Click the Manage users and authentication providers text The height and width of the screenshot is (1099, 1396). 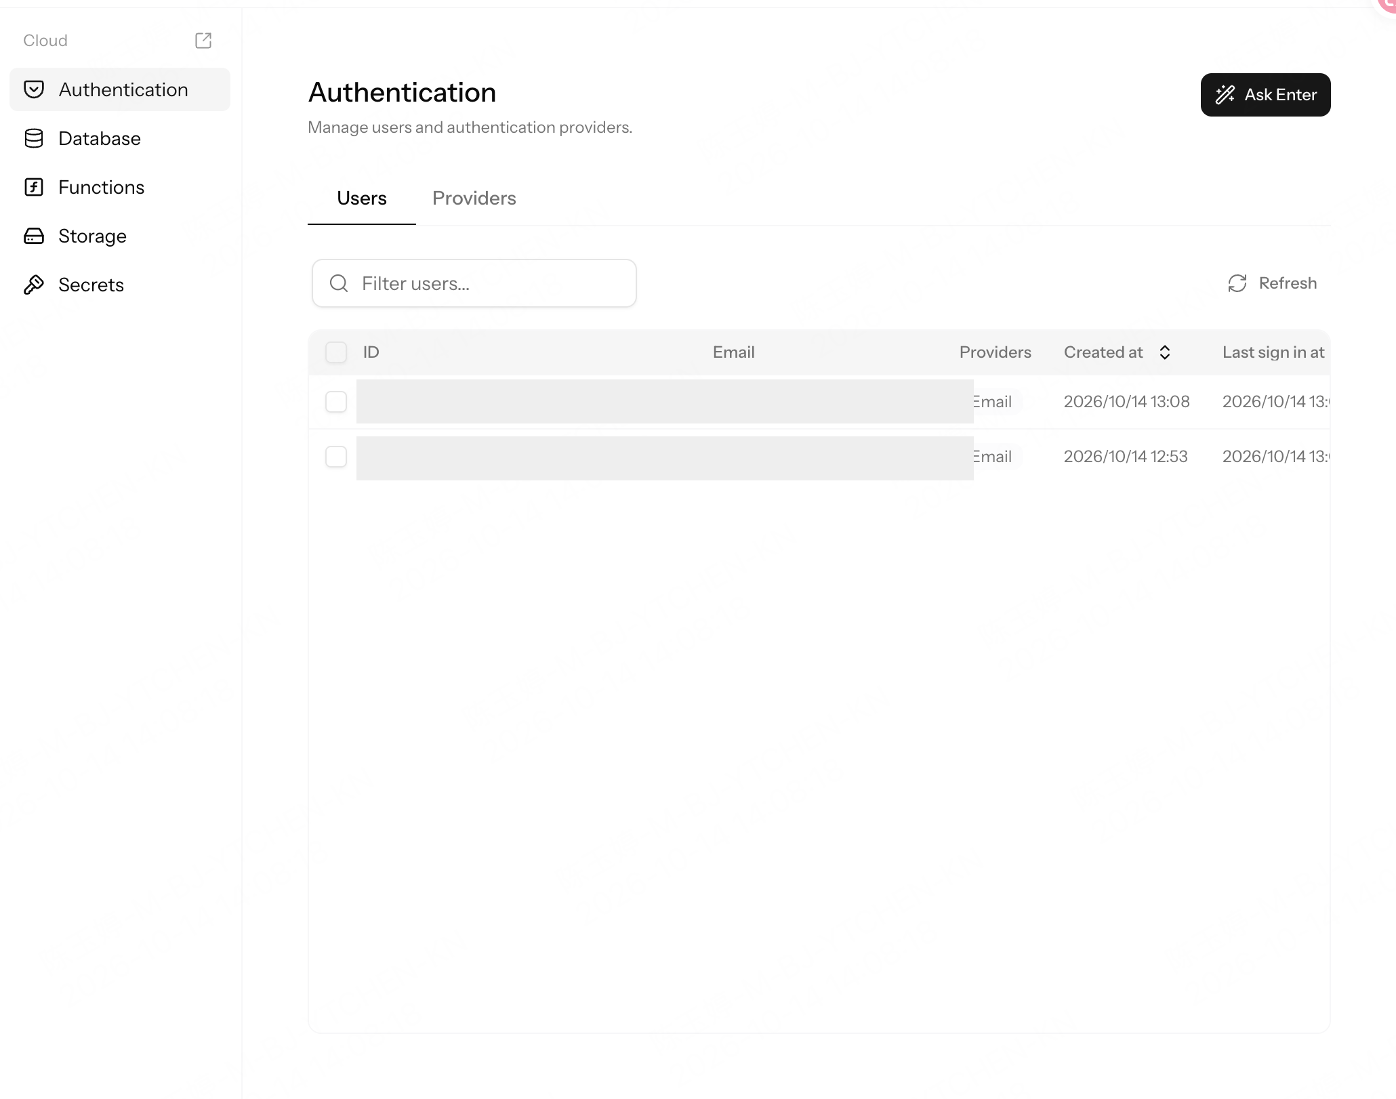pyautogui.click(x=470, y=127)
